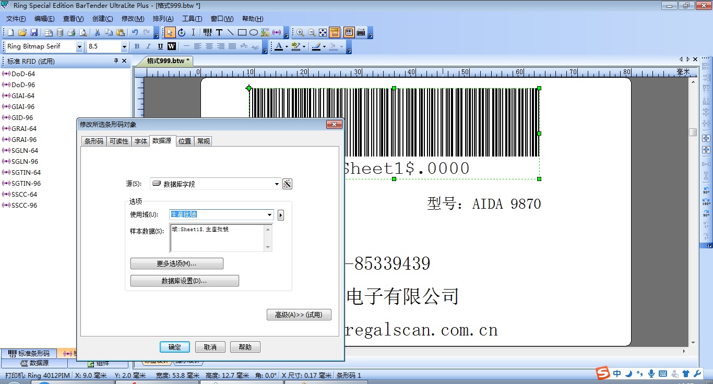Open an existing label file
713x384 pixels.
[x=22, y=32]
